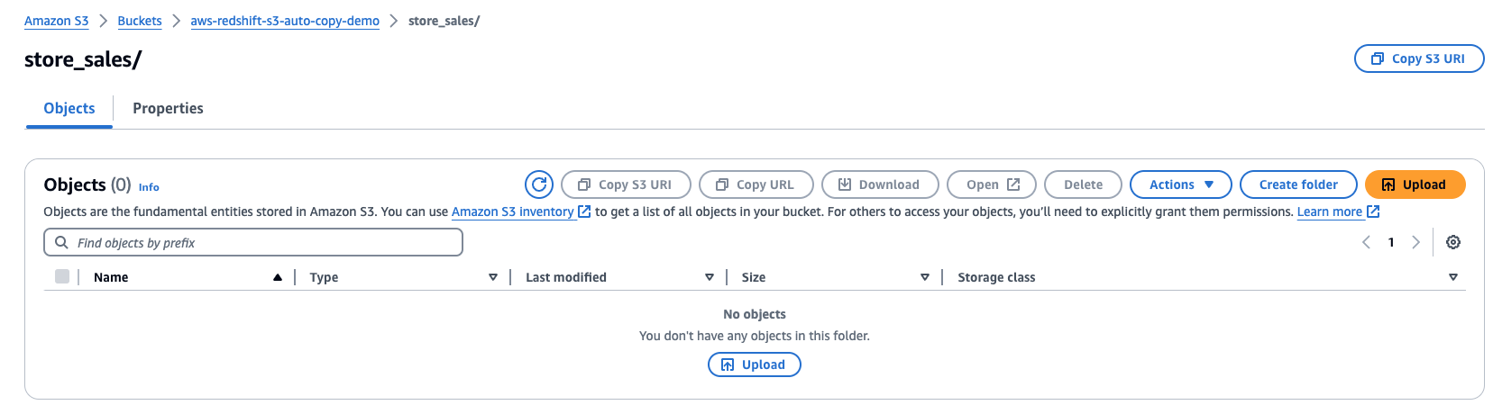Open Last modified column sort arrow

(x=710, y=277)
